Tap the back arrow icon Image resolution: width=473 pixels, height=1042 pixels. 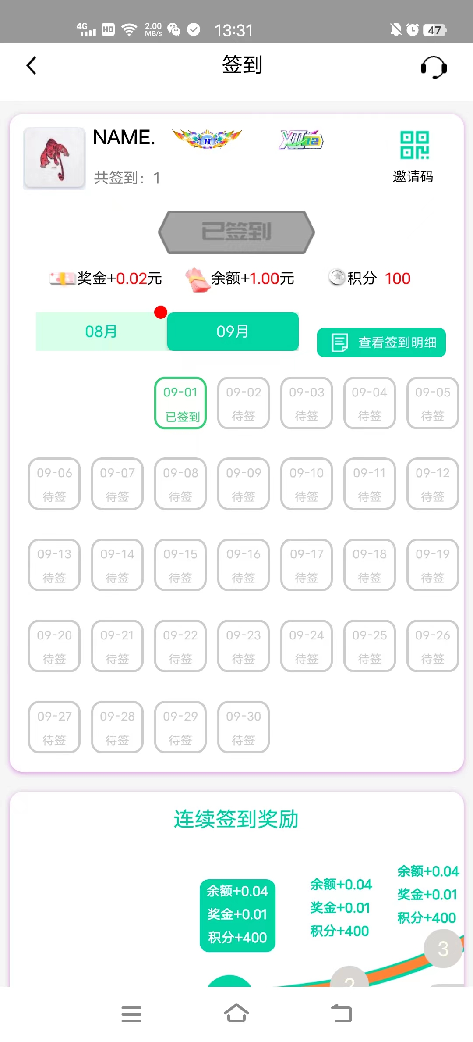32,66
